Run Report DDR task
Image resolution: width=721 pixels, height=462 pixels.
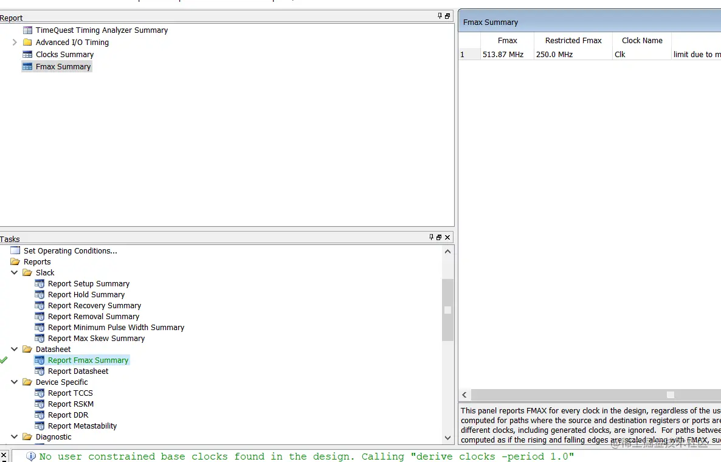68,415
